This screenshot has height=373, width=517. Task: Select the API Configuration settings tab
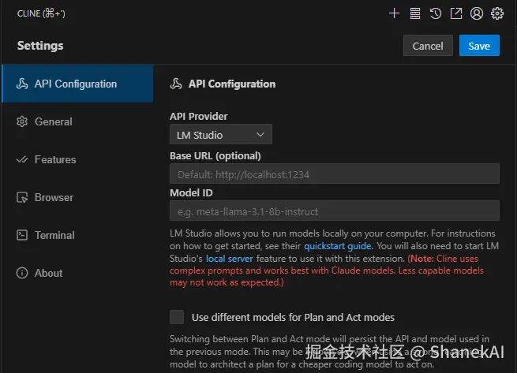pyautogui.click(x=77, y=84)
